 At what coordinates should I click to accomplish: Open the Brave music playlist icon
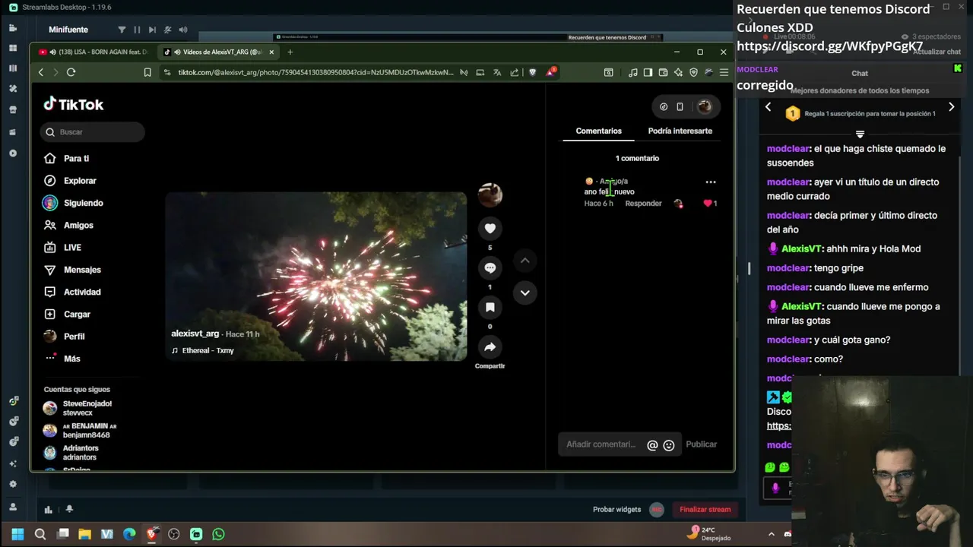tap(633, 72)
